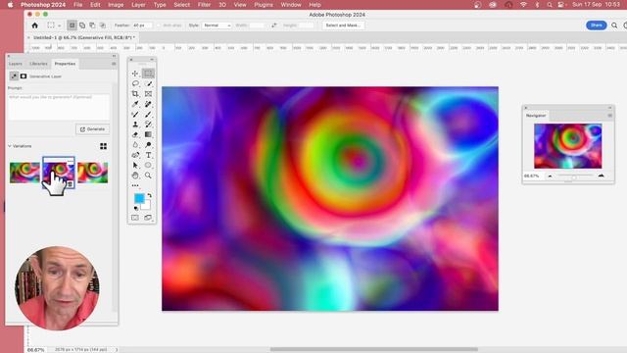Switch variations to grid view
The width and height of the screenshot is (627, 353).
pyautogui.click(x=103, y=146)
